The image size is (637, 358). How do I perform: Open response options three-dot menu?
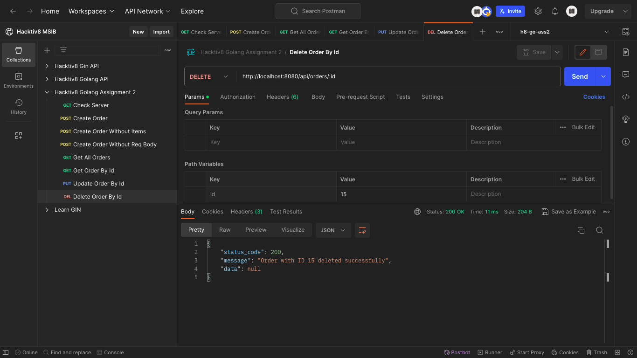(x=606, y=212)
